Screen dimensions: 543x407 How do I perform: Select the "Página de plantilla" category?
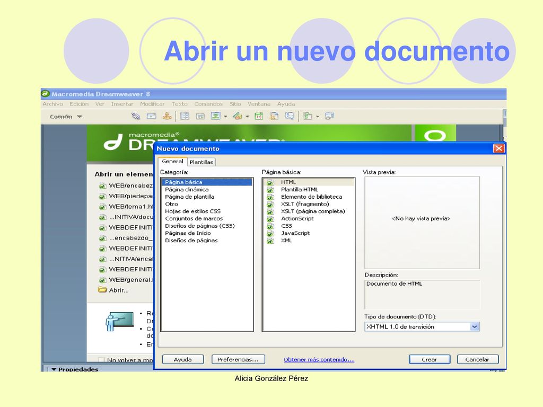(x=207, y=197)
